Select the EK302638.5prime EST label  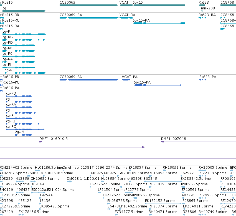pos(58,173)
